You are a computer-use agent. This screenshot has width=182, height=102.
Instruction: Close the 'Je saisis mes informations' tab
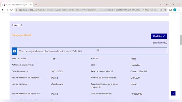pos(31,5)
